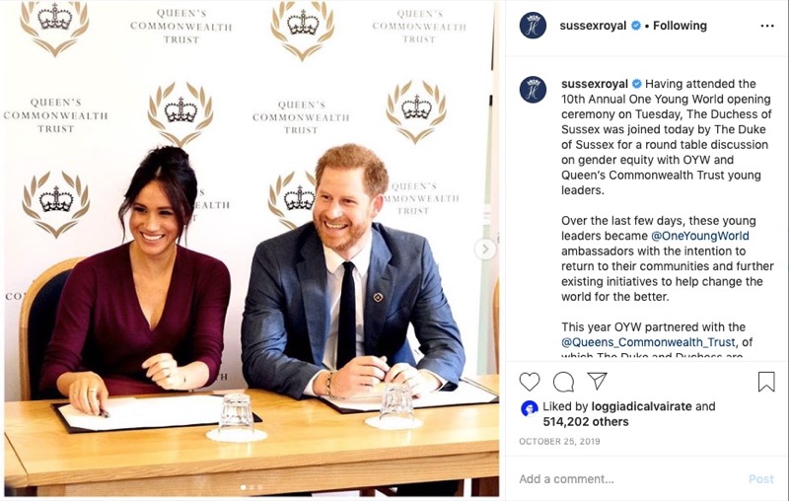Click the liker's small profile avatar
This screenshot has height=501, width=789.
(x=530, y=408)
